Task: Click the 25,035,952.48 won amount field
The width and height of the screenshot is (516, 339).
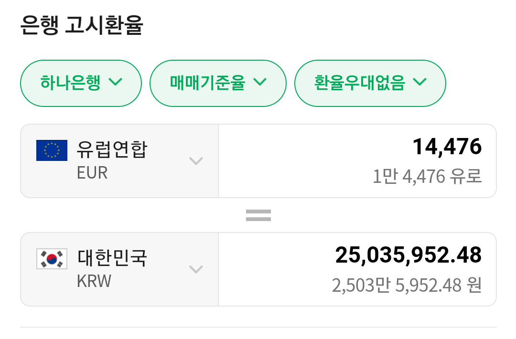Action: tap(408, 255)
